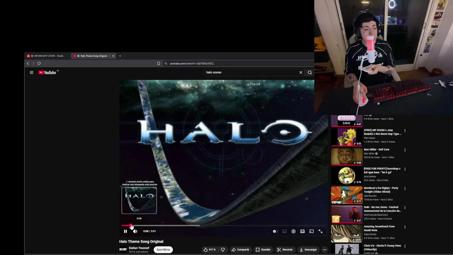Click the seek preview thumbnail at 0:08
Image resolution: width=453 pixels, height=255 pixels.
(139, 200)
